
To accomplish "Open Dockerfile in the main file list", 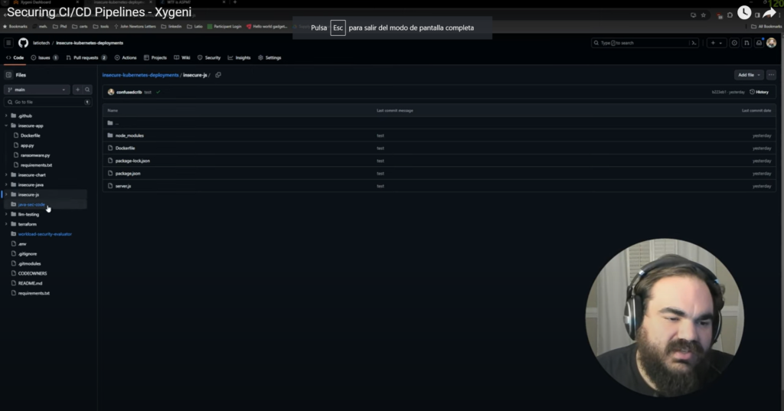I will (125, 148).
